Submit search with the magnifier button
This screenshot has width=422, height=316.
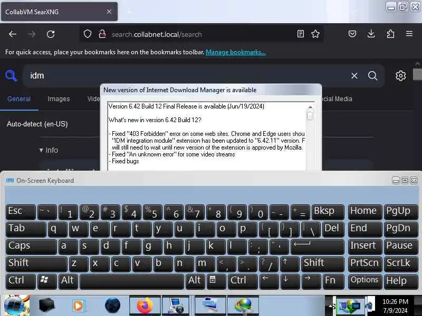coord(372,76)
